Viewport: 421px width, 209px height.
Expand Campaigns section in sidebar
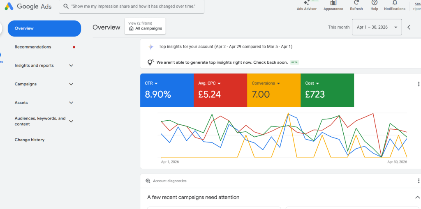tap(71, 84)
